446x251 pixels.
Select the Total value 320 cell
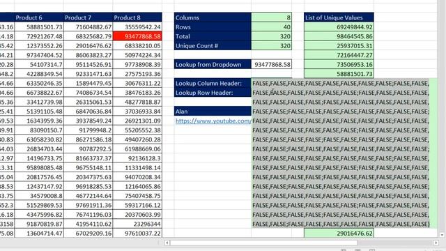[271, 36]
